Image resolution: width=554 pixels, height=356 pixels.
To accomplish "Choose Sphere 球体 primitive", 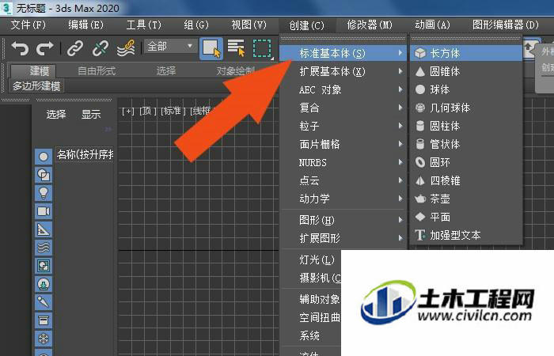I will tap(466, 89).
